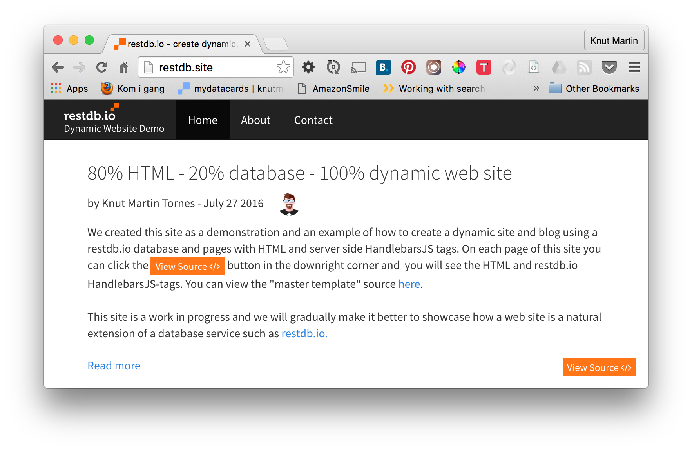Open the Other Bookmarks folder
The image size is (692, 451).
(594, 89)
